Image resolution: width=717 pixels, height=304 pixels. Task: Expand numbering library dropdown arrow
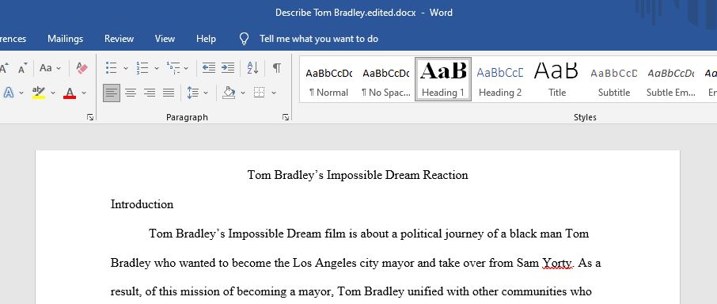pos(157,69)
